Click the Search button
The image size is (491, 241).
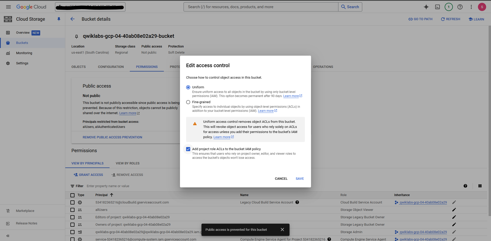point(350,7)
